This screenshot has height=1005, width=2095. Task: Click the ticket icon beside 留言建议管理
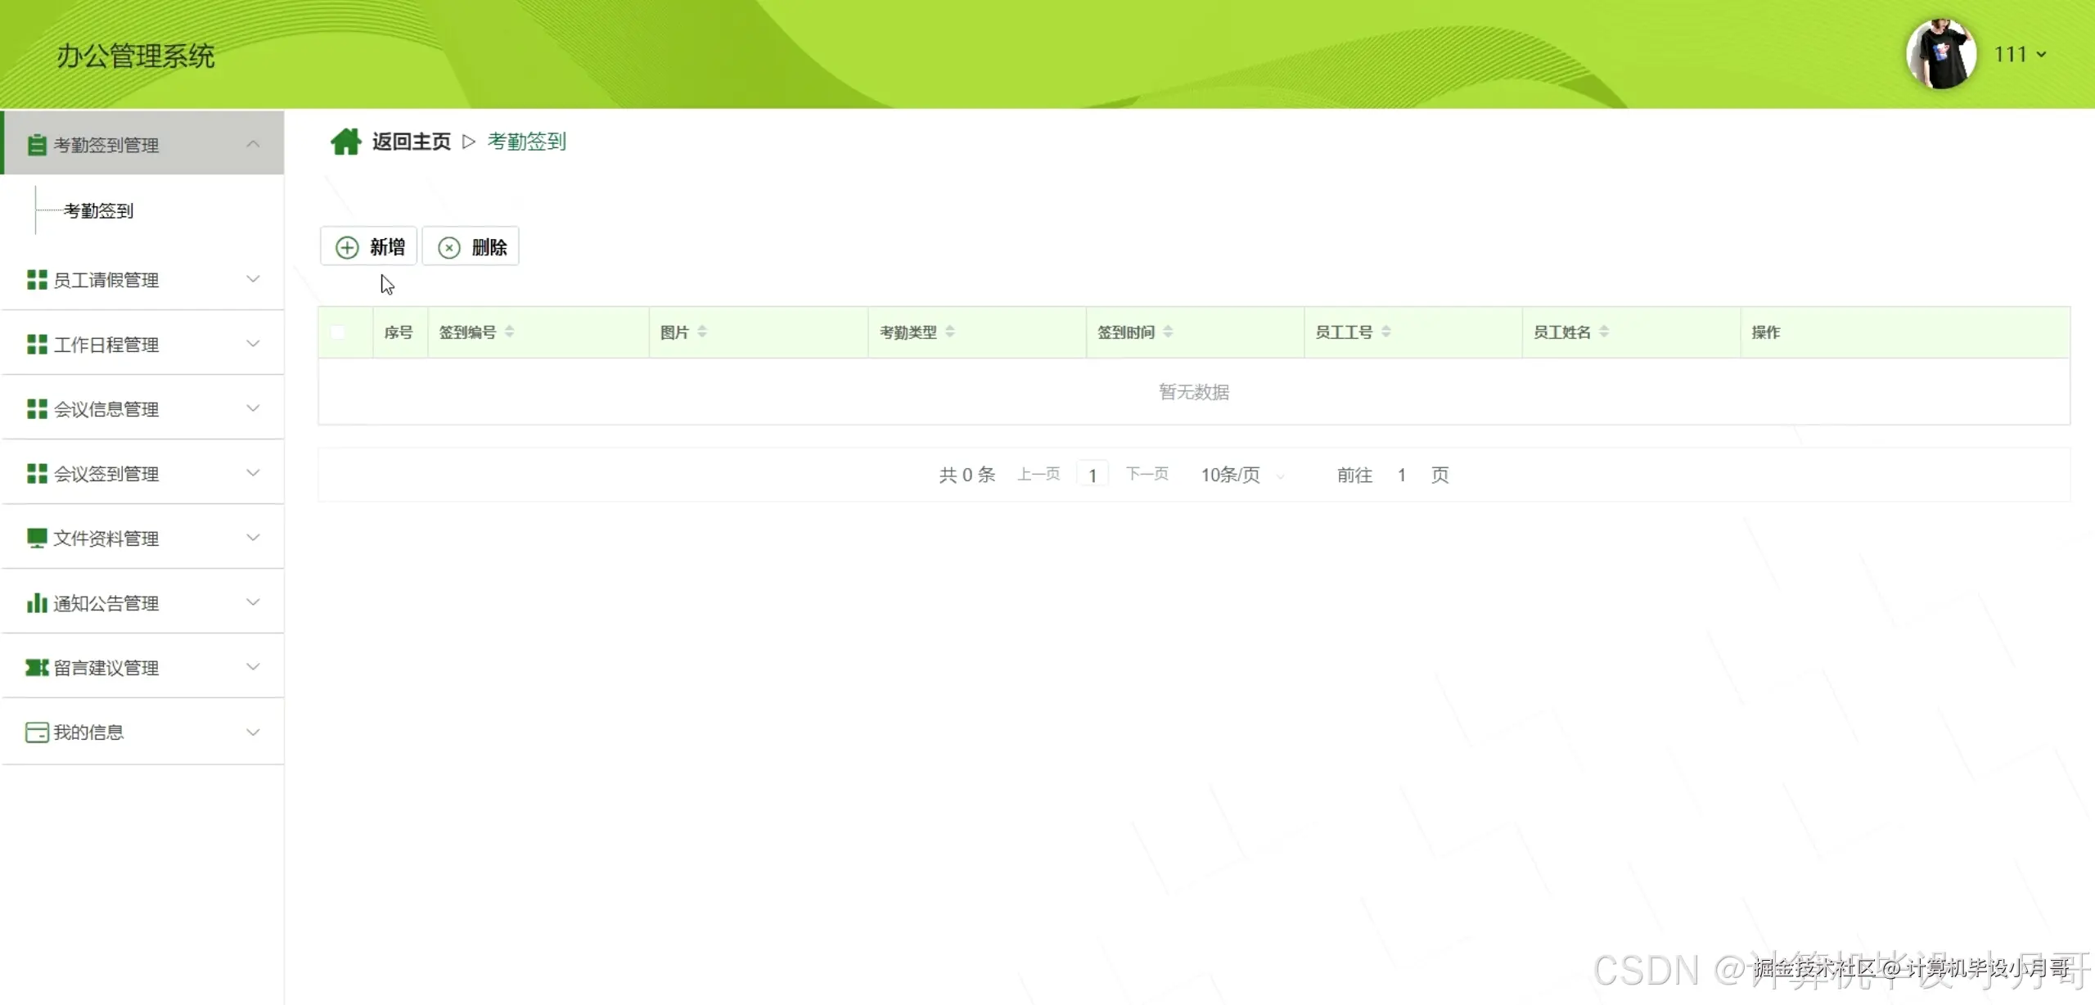pos(36,668)
